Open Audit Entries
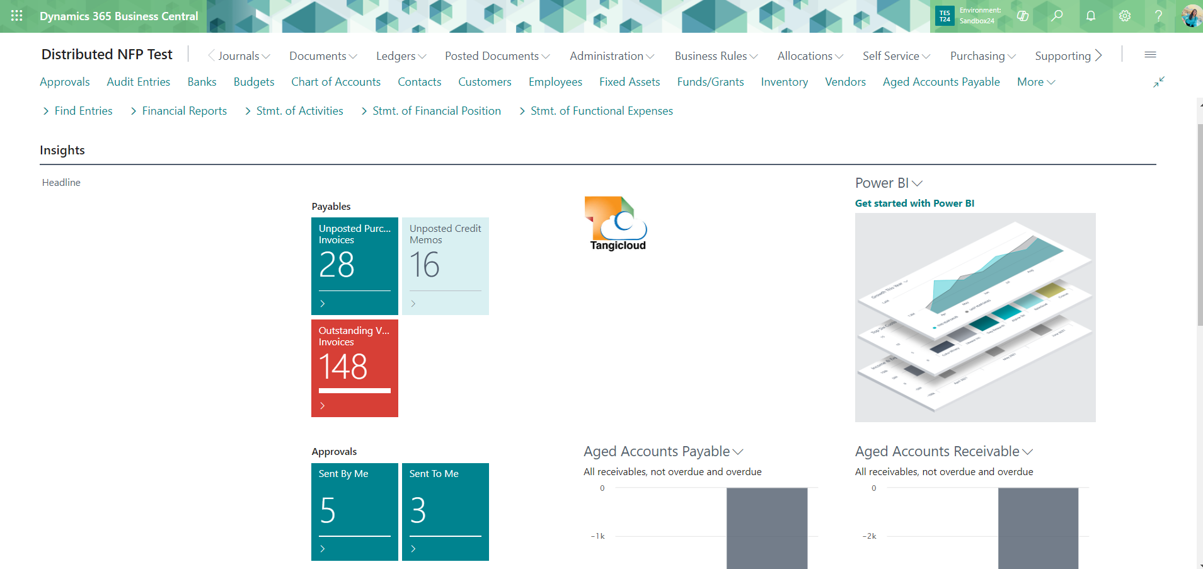 coord(139,82)
